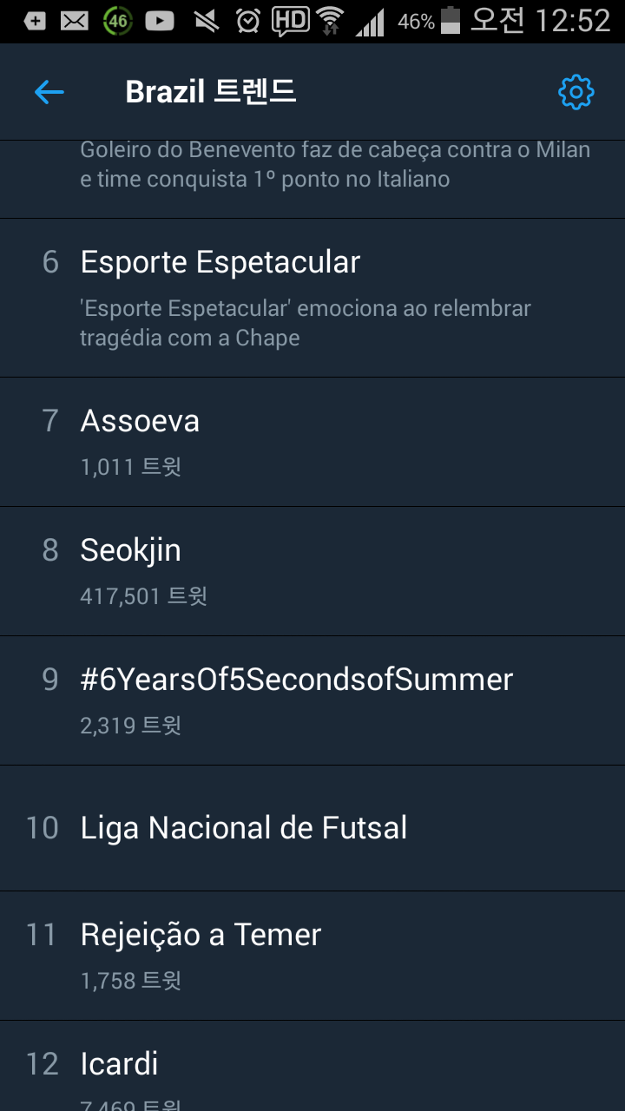Tap the HD call status icon
The height and width of the screenshot is (1111, 625).
(x=290, y=21)
